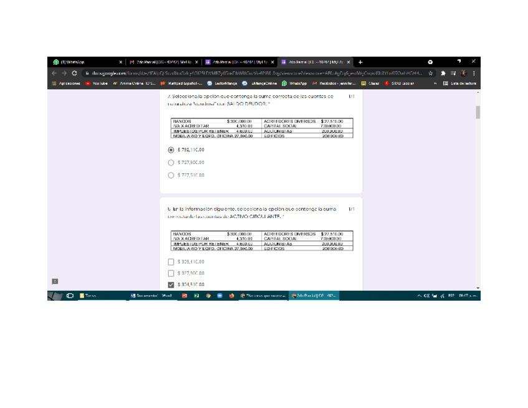This screenshot has width=528, height=408.
Task: Open the Zoom taskbar icon
Action: [220, 296]
